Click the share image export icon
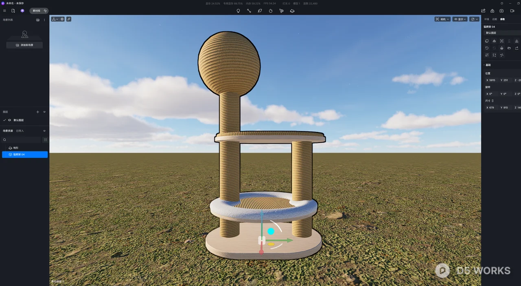Viewport: 521px width, 286px height. [483, 11]
